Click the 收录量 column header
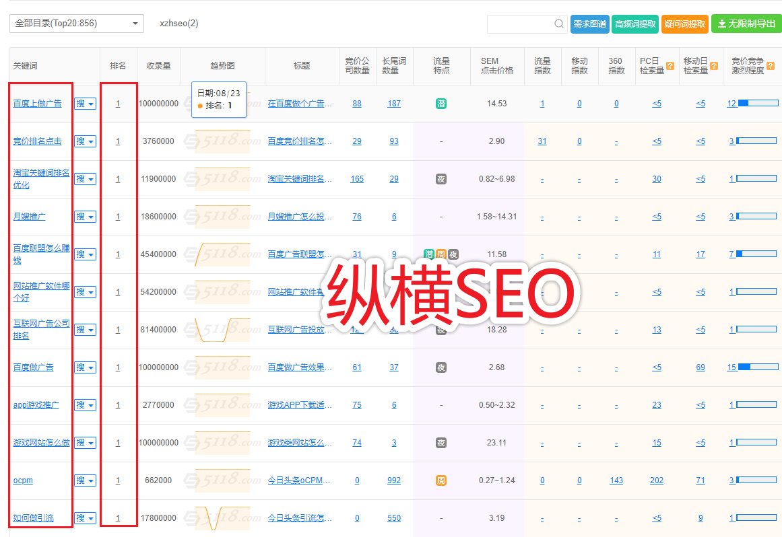 [159, 66]
